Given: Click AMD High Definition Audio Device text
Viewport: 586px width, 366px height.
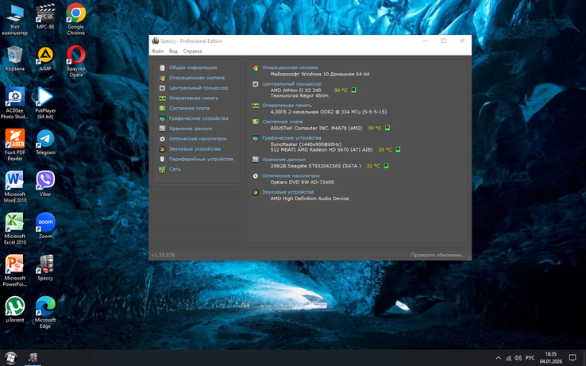Looking at the screenshot, I should [310, 198].
